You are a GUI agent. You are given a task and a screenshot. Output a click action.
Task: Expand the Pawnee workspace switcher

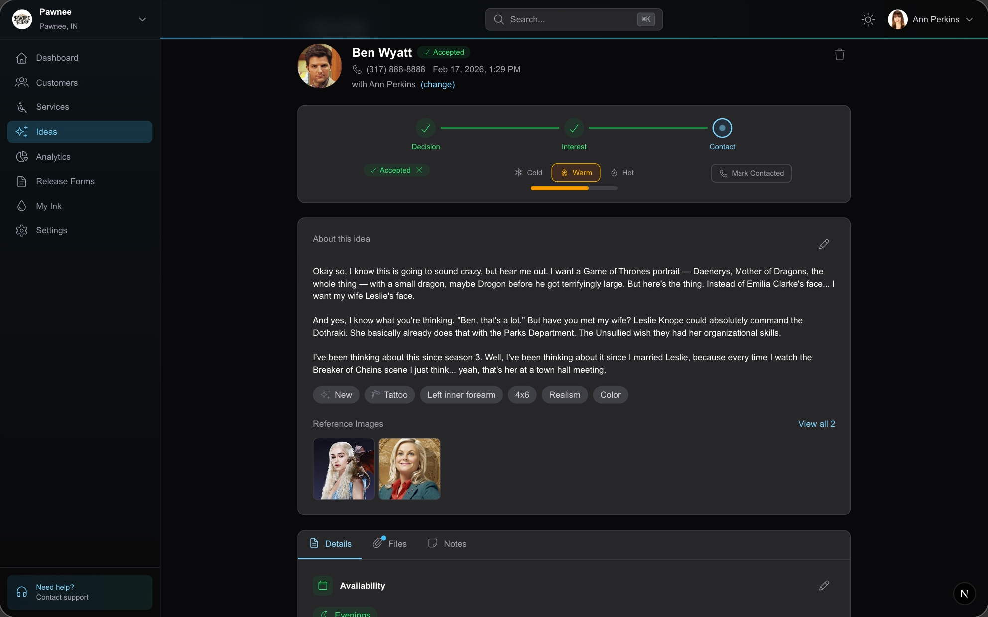[x=143, y=19]
